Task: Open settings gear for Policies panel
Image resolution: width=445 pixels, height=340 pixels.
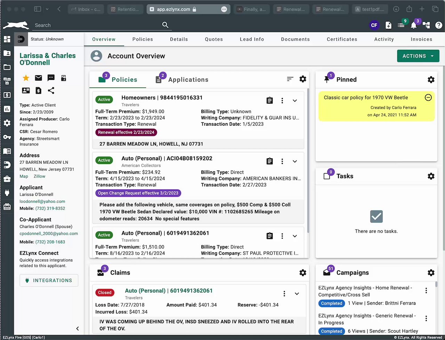Action: [303, 79]
